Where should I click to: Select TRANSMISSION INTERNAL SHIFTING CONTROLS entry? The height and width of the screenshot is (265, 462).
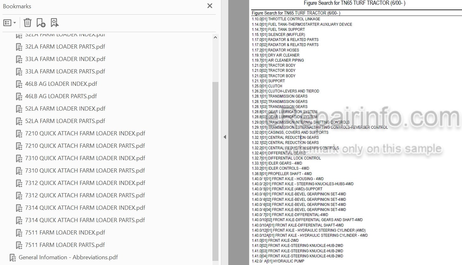pyautogui.click(x=301, y=122)
